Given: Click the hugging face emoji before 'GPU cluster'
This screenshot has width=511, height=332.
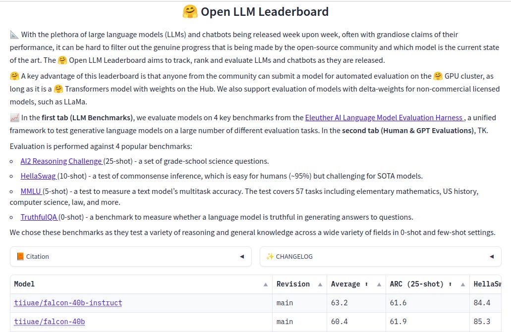Looking at the screenshot, I should (438, 76).
